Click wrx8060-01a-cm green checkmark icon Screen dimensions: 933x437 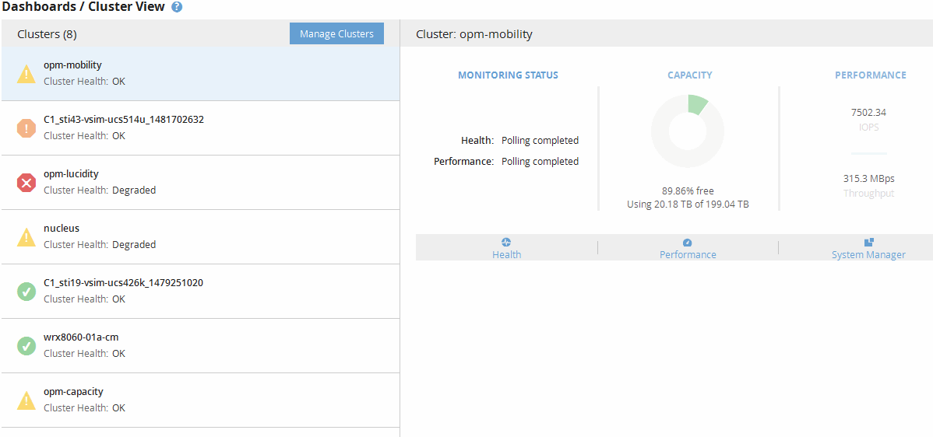[x=26, y=346]
